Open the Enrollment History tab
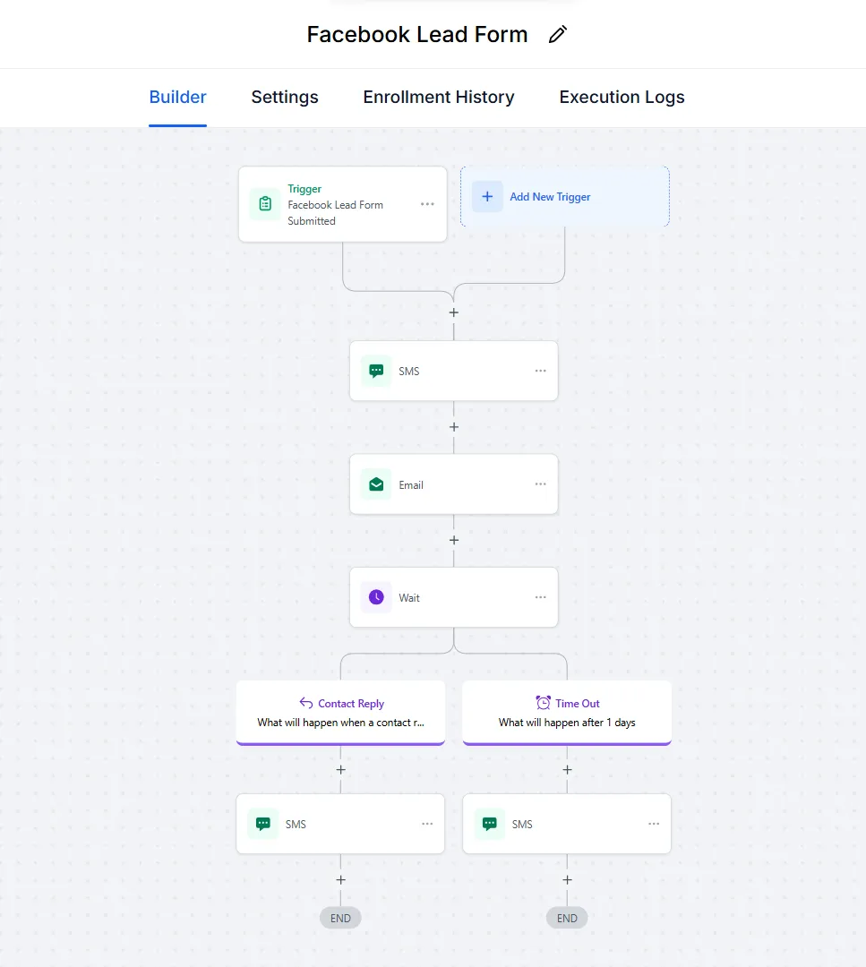 439,98
